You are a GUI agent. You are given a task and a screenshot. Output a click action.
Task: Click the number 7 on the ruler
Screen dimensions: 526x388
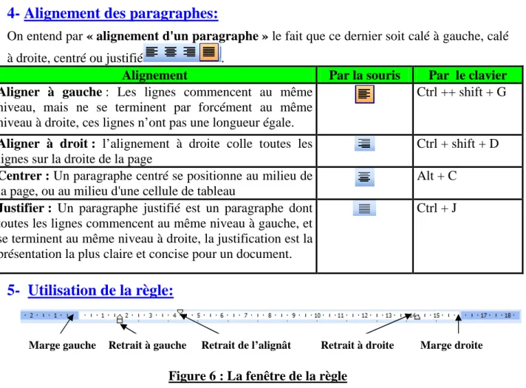click(245, 316)
